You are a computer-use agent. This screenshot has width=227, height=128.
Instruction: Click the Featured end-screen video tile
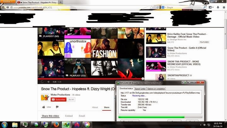(x=51, y=49)
